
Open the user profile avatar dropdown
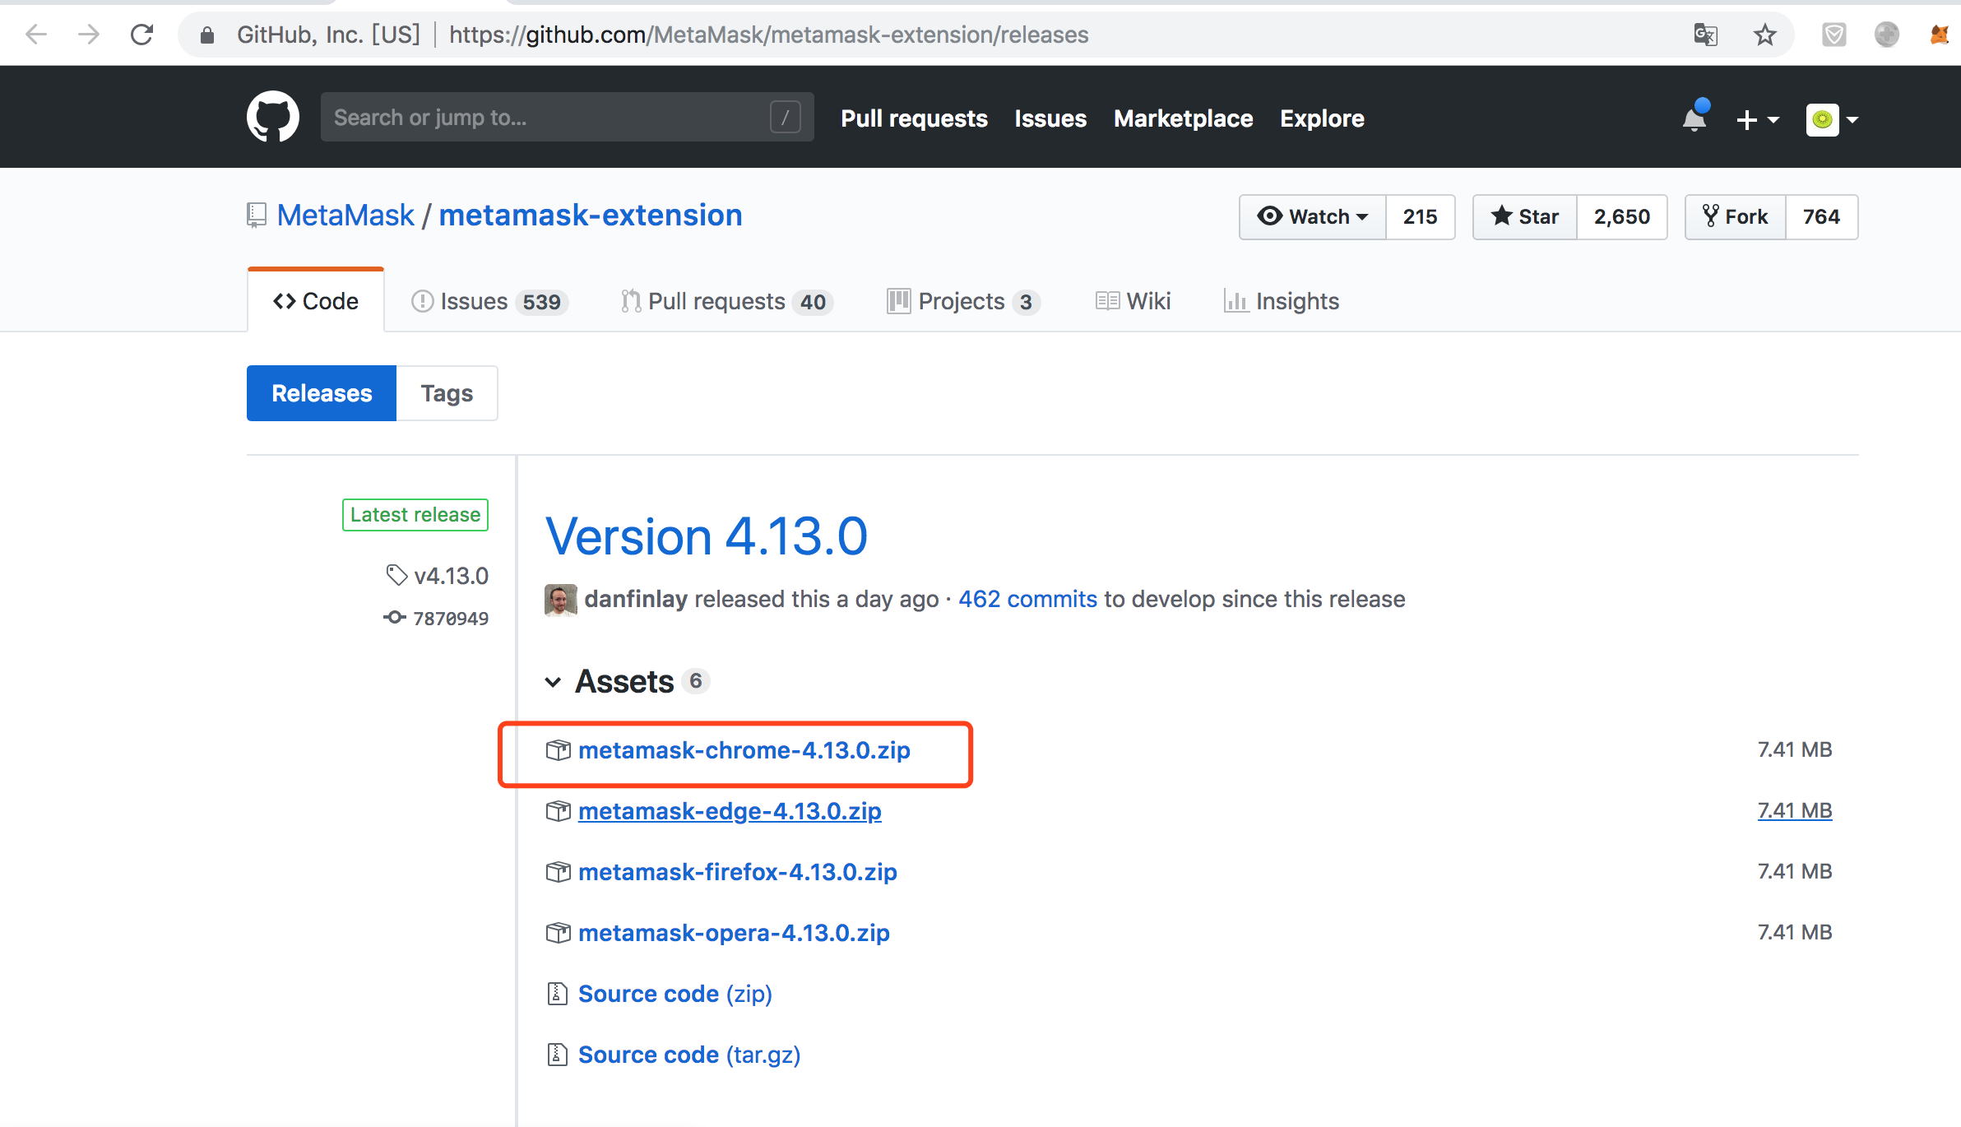point(1833,120)
